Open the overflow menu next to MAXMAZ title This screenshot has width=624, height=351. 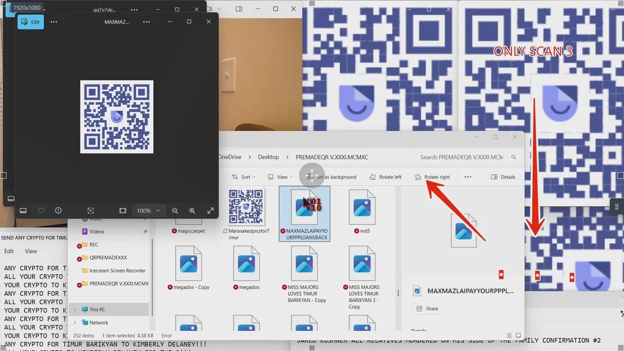pyautogui.click(x=146, y=22)
